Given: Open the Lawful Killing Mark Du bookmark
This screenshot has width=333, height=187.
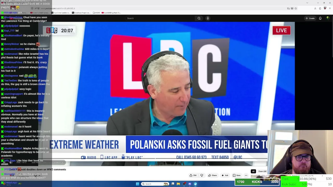Looking at the screenshot, I should [x=111, y=13].
